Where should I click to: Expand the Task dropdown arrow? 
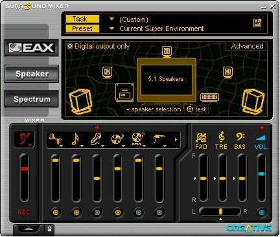pyautogui.click(x=111, y=19)
